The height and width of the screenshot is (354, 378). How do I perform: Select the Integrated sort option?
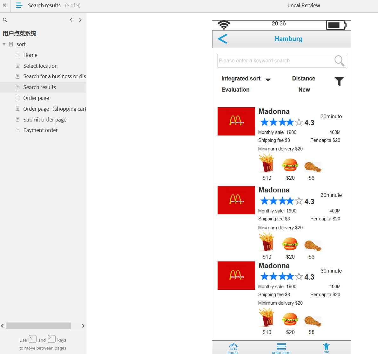coord(241,79)
